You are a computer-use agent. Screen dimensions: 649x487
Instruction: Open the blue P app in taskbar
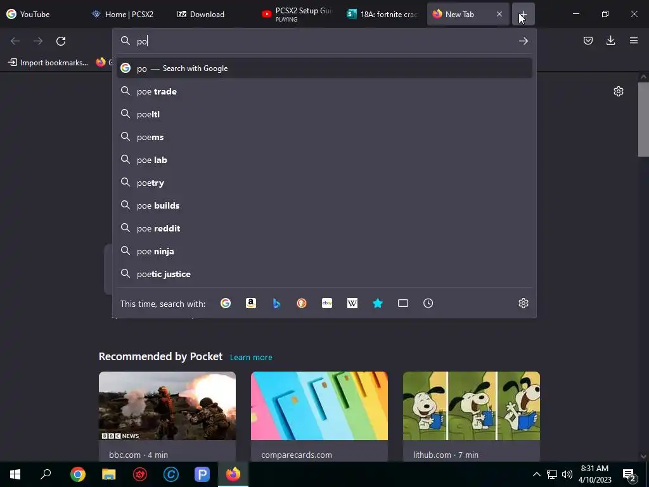(x=202, y=474)
